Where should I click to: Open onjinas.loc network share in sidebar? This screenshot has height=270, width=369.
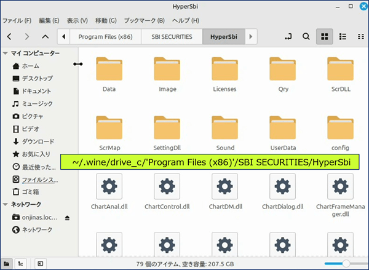(34, 217)
